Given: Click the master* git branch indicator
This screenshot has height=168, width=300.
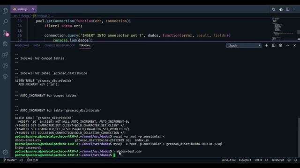Looking at the screenshot, I should click(x=10, y=160).
